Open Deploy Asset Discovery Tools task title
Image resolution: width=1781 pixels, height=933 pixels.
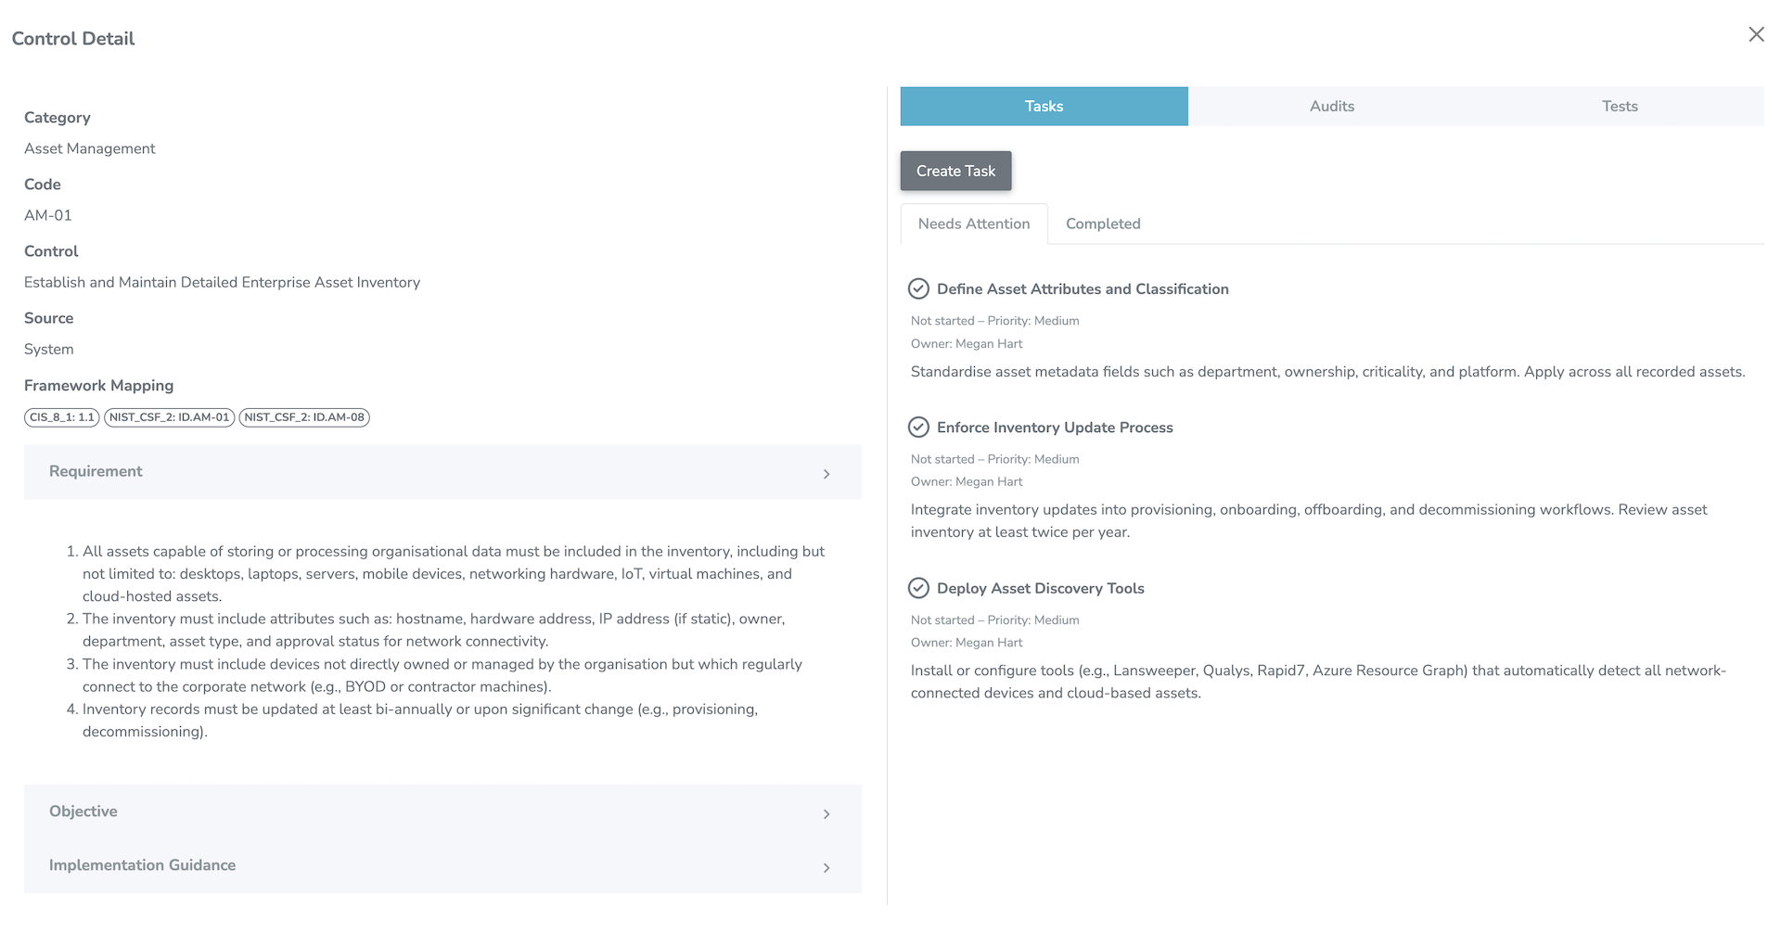point(1040,588)
